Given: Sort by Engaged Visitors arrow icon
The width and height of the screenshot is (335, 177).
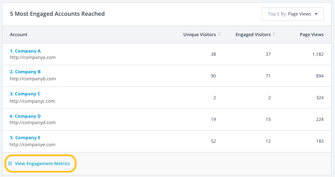Looking at the screenshot, I should pyautogui.click(x=274, y=34).
